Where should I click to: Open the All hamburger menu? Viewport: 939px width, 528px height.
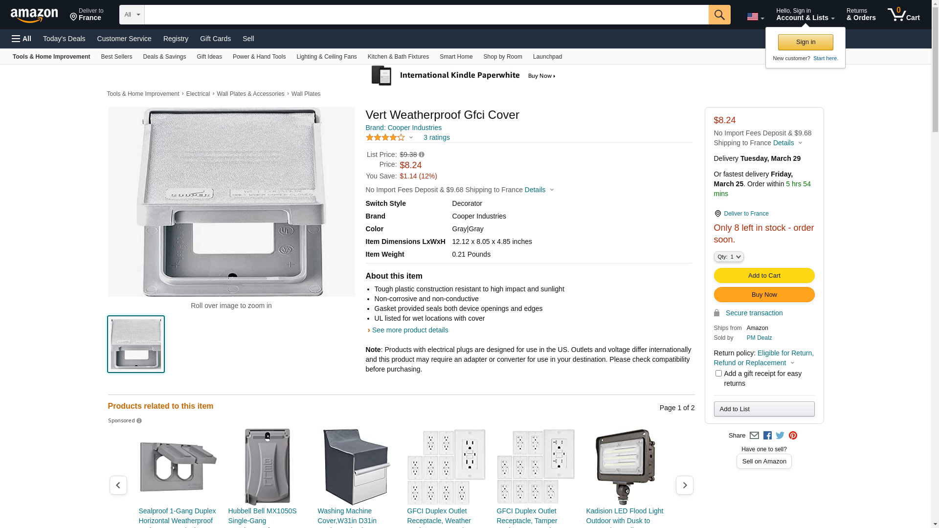point(22,39)
